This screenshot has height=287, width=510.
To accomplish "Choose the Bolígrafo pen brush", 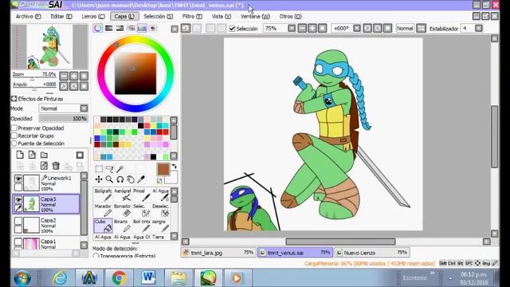I will pos(103,195).
